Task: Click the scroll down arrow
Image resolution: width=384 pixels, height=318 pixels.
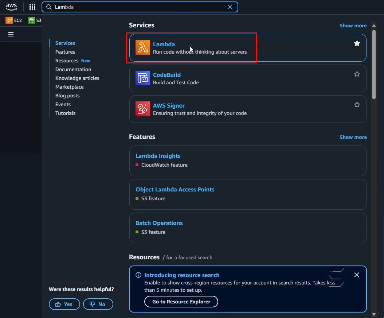Action: (374, 314)
